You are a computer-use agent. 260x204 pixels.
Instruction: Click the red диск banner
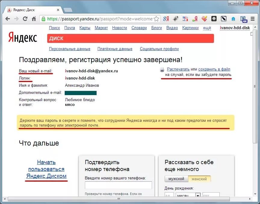tap(131, 38)
